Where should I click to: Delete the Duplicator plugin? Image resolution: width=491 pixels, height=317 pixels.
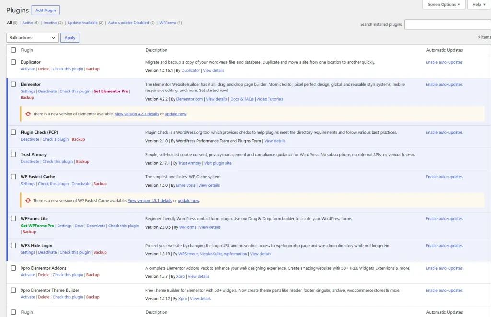tap(44, 69)
